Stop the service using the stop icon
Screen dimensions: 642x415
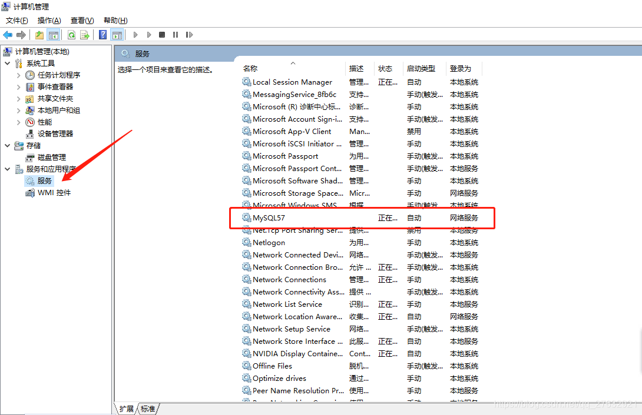coord(161,34)
